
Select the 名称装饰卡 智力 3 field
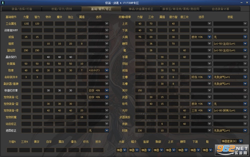pos(37,77)
